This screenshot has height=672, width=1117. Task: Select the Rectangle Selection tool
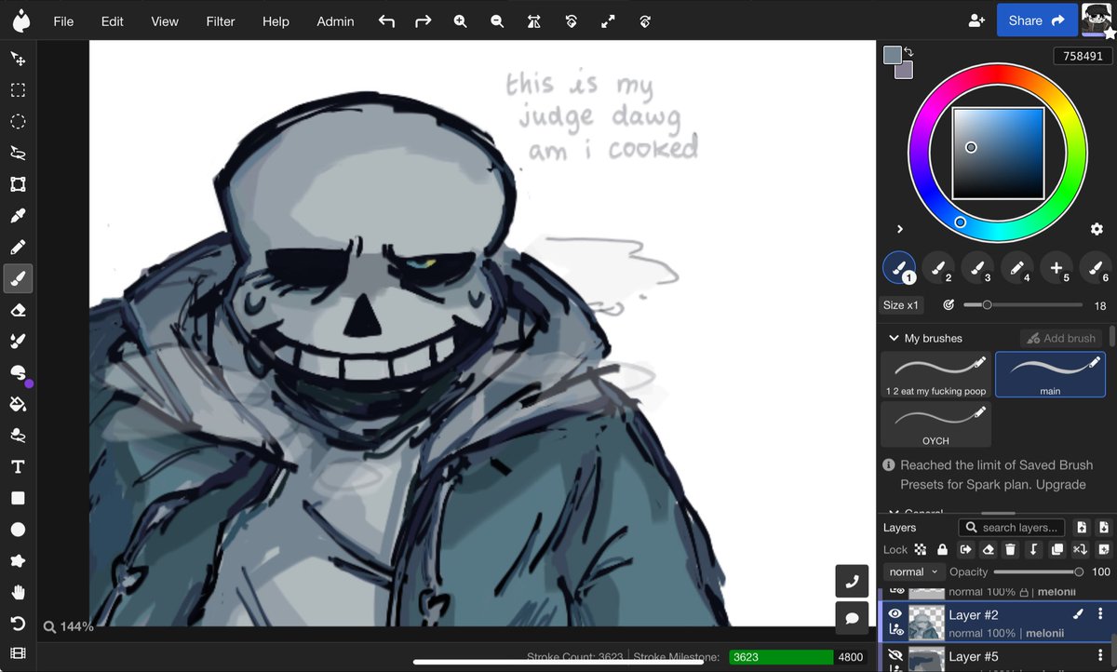tap(18, 90)
